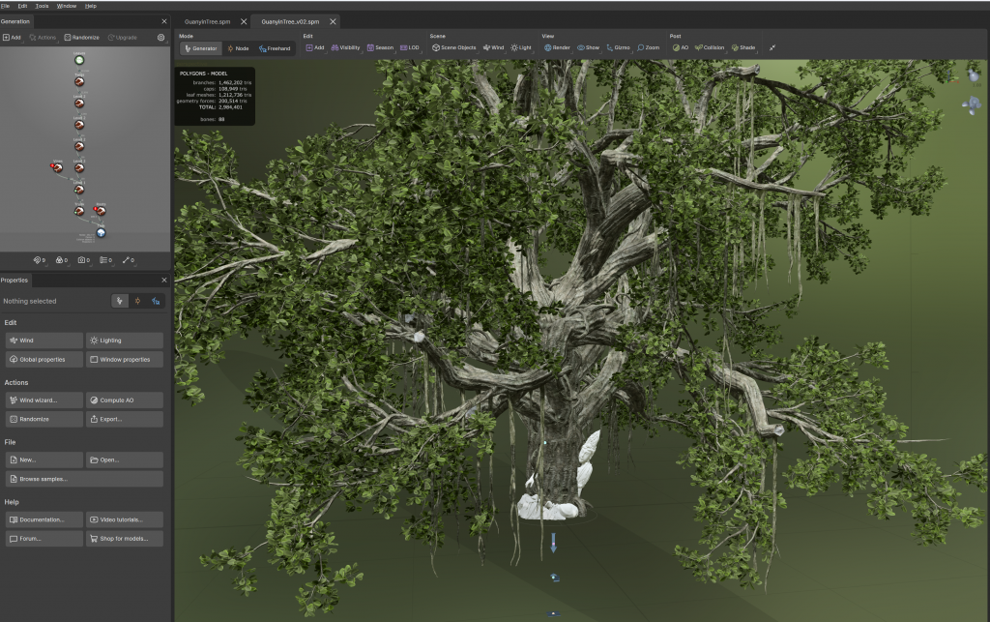Select the Tree root node icon
This screenshot has width=990, height=622.
tap(101, 232)
